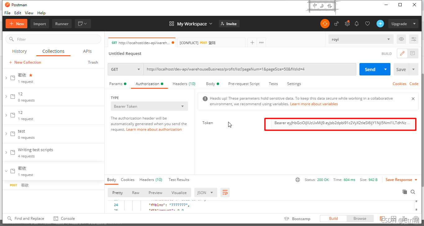Screen dimensions: 424x226
Task: Switch to the APIs tab
Action: 87,51
